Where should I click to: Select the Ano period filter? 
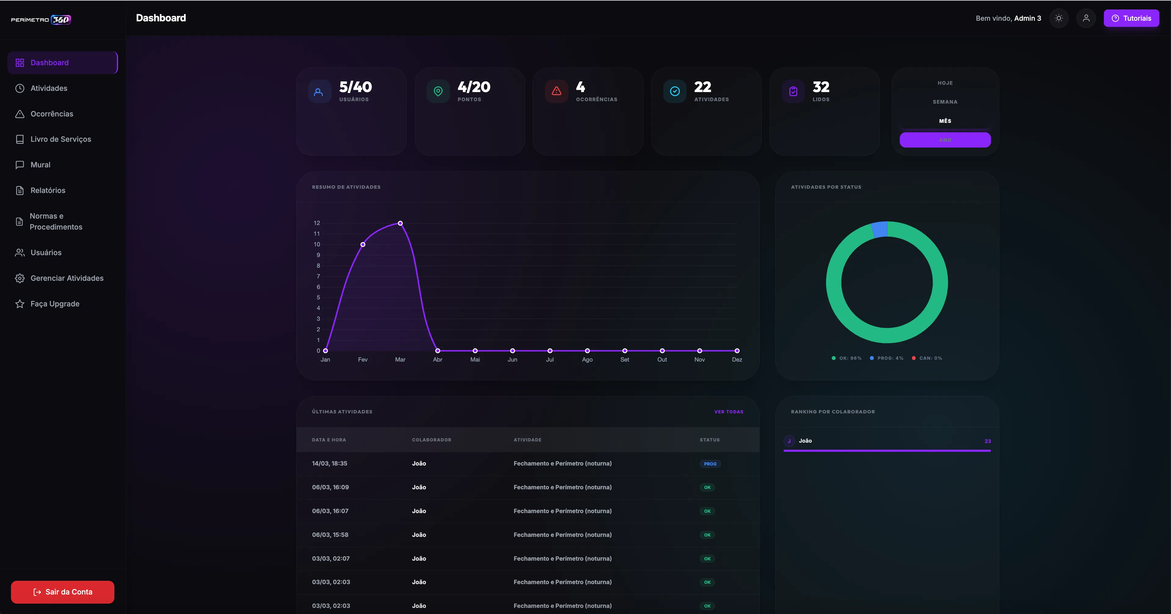(x=945, y=140)
